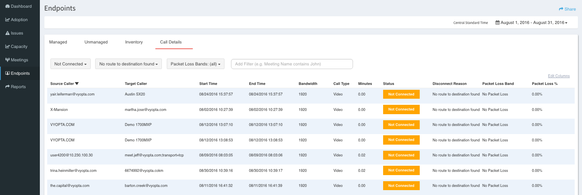This screenshot has width=582, height=195.
Task: Click start time 08/24/2016 15:37:57
Action: pyautogui.click(x=216, y=94)
